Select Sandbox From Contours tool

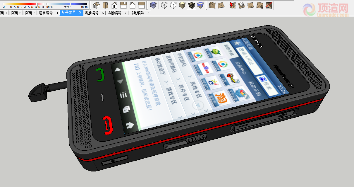point(212,5)
